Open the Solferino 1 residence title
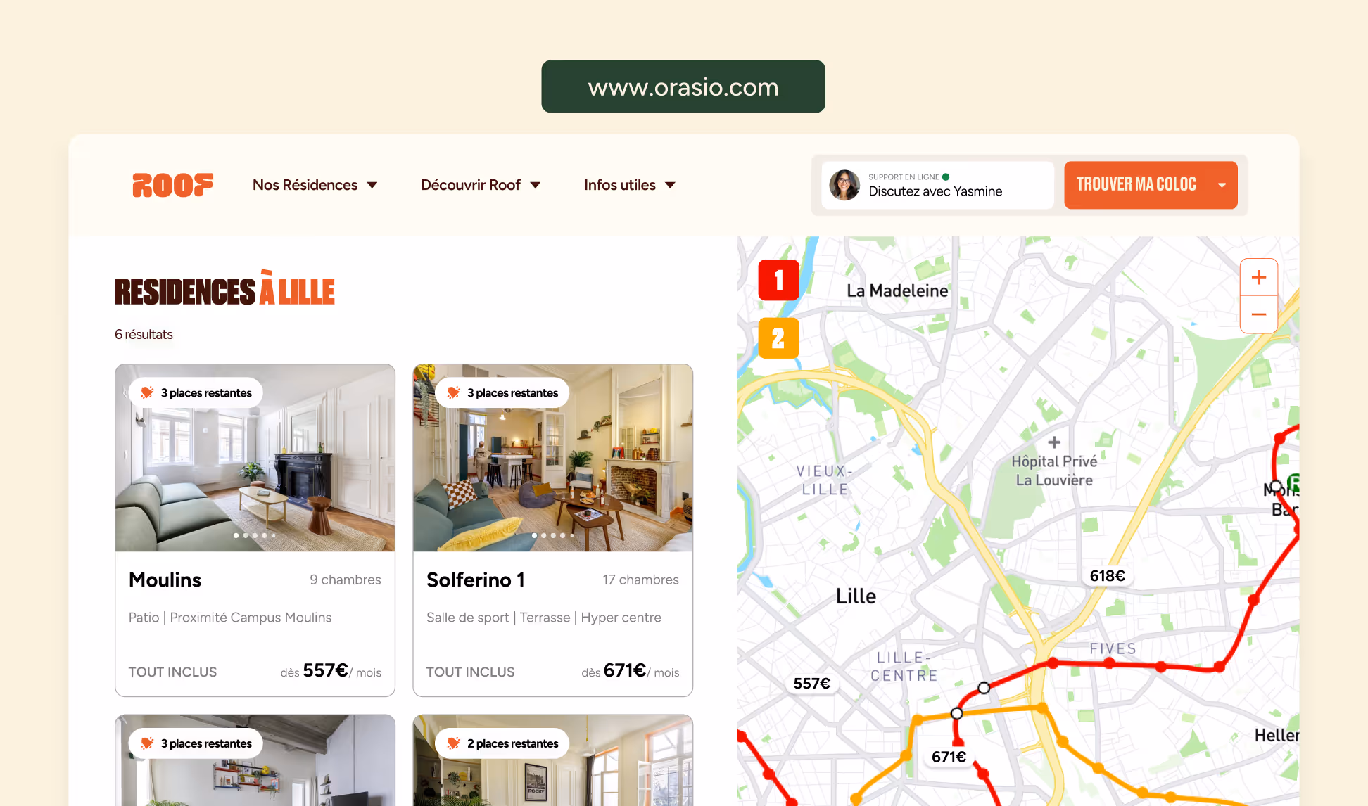1368x806 pixels. click(x=475, y=580)
